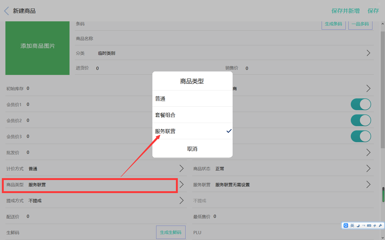Choose 套餐组合 in the 商品类型 dialog
Image resolution: width=385 pixels, height=240 pixels.
[x=192, y=115]
